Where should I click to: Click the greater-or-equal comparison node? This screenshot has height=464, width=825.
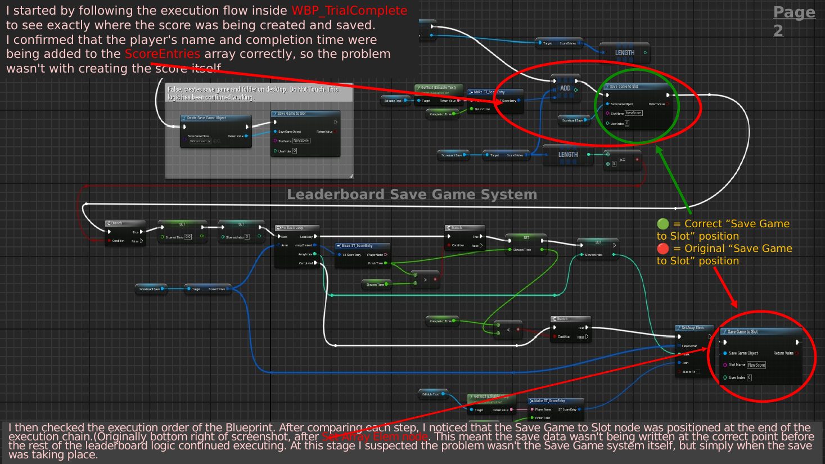pos(622,160)
